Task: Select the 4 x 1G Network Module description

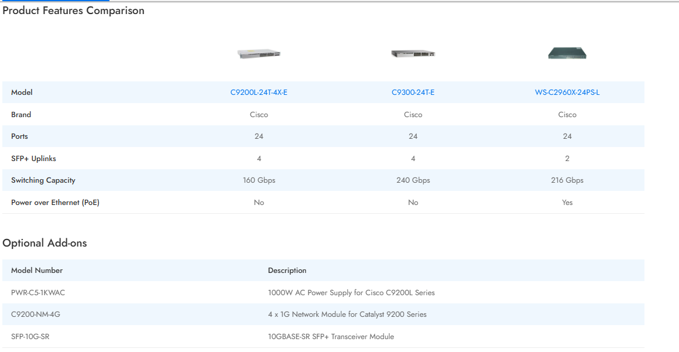Action: coord(347,315)
